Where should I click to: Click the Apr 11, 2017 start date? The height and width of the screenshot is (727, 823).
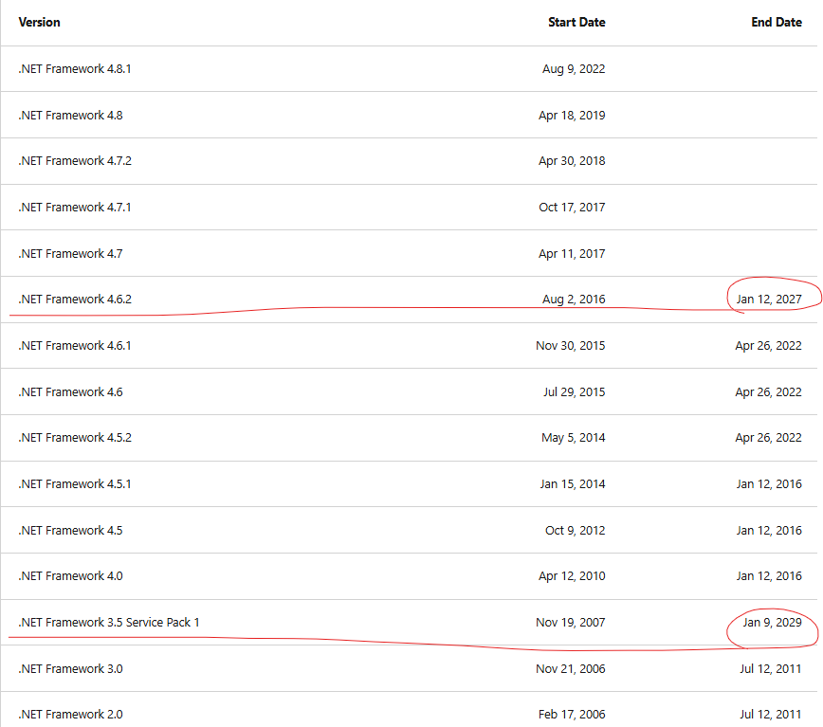pyautogui.click(x=572, y=253)
